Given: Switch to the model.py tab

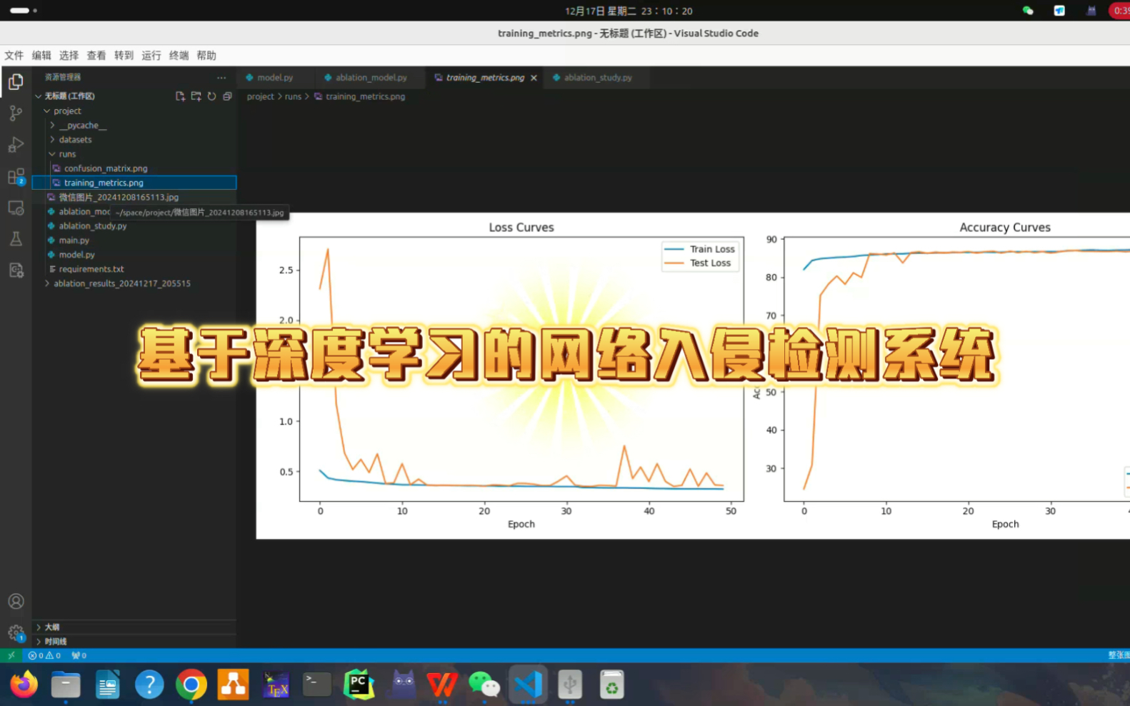Looking at the screenshot, I should 275,78.
